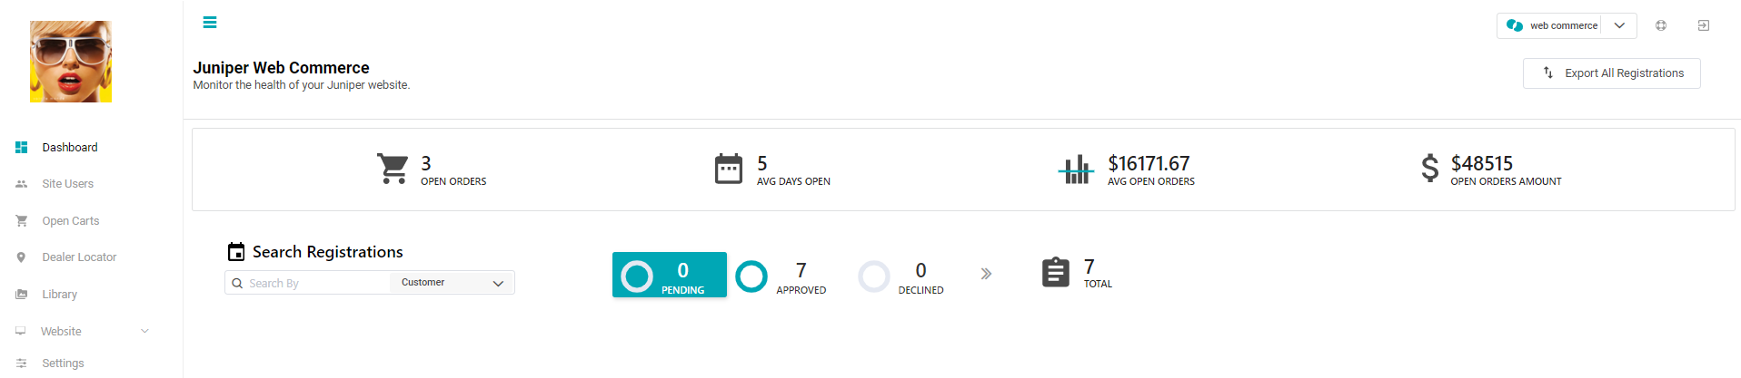
Task: Click the clipboard Total registrations icon
Action: (1056, 273)
